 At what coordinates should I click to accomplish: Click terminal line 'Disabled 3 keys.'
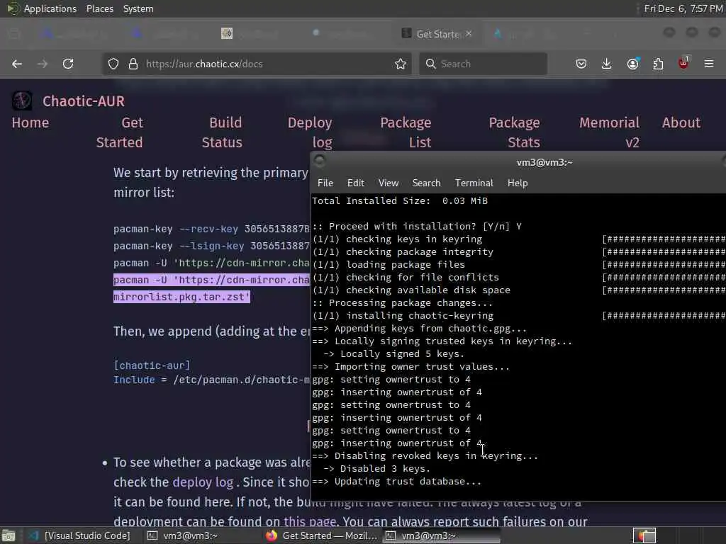pos(376,469)
